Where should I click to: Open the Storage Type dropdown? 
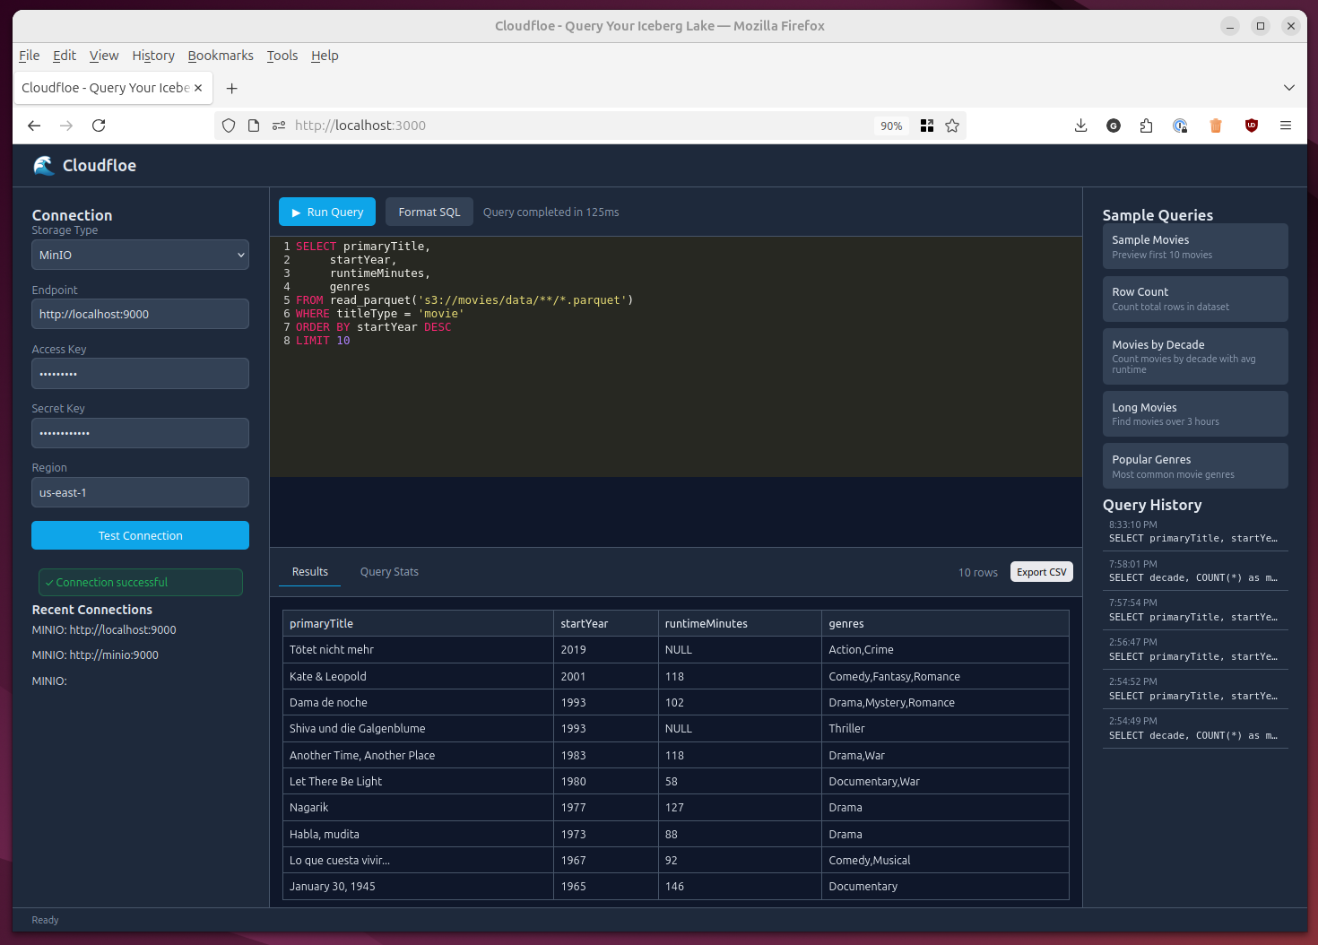(140, 255)
